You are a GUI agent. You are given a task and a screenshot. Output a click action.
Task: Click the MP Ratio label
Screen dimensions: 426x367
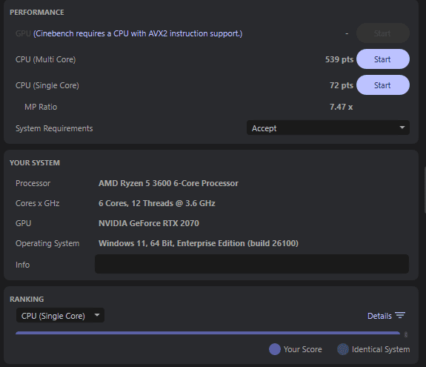tap(41, 107)
